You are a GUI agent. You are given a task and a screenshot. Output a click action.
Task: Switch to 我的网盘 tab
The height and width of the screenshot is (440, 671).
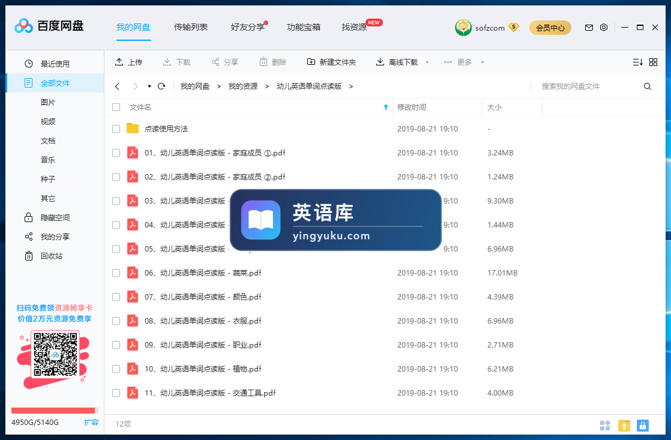tap(133, 27)
